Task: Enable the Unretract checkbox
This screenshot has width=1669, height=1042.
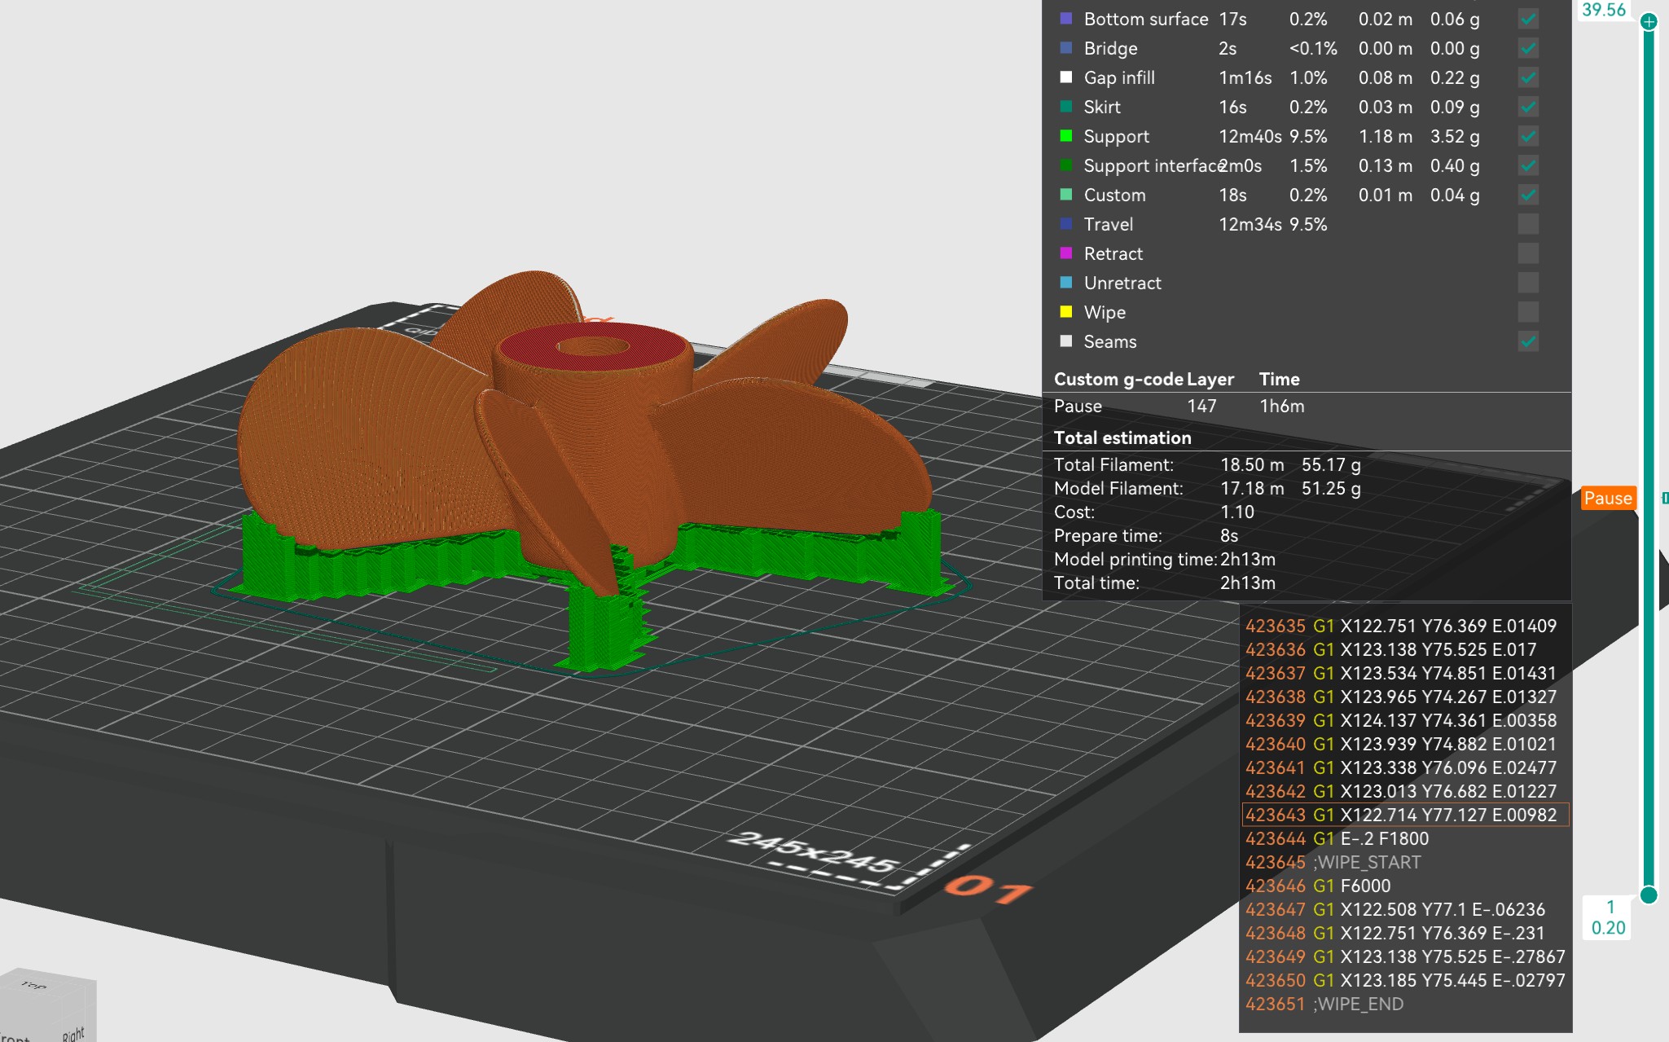Action: coord(1528,283)
